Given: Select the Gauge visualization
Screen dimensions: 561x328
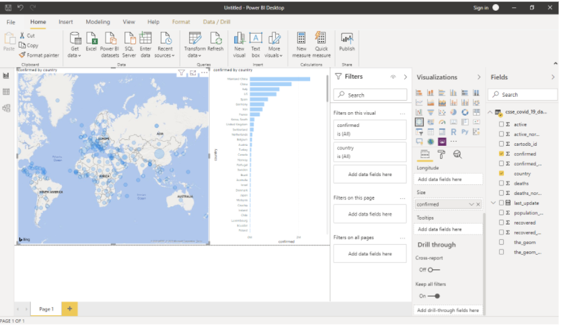Looking at the screenshot, I should click(x=442, y=122).
